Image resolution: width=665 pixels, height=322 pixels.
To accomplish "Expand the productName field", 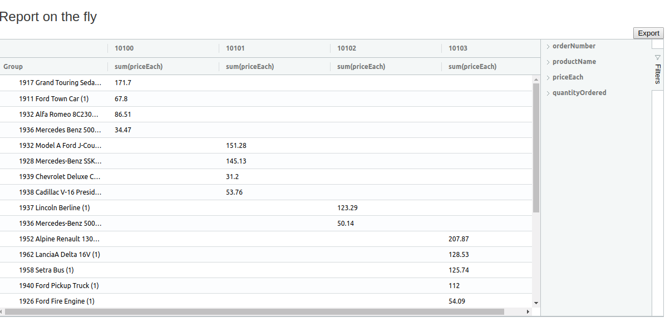I will (548, 62).
